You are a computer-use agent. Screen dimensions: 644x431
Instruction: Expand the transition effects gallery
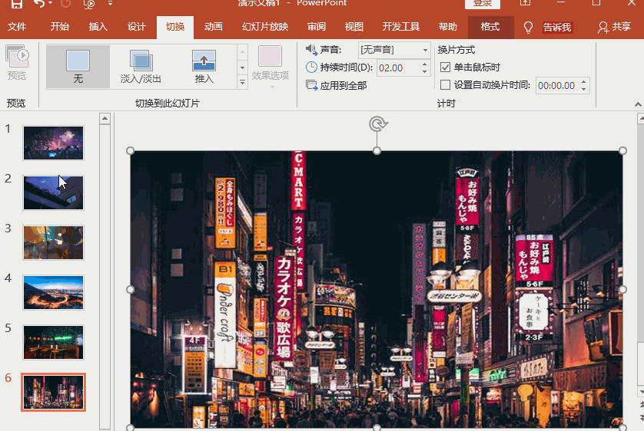[243, 82]
